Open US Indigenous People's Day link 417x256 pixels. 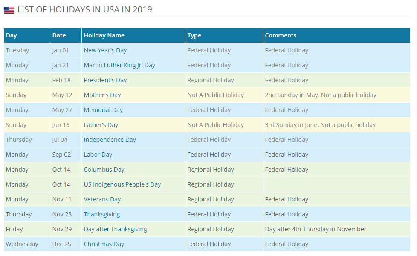click(x=122, y=184)
